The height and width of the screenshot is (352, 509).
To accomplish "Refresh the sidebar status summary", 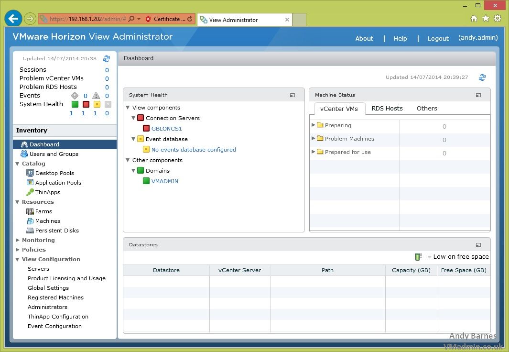I will [107, 59].
